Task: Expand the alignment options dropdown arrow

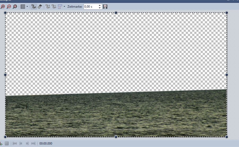Action: click(64, 7)
